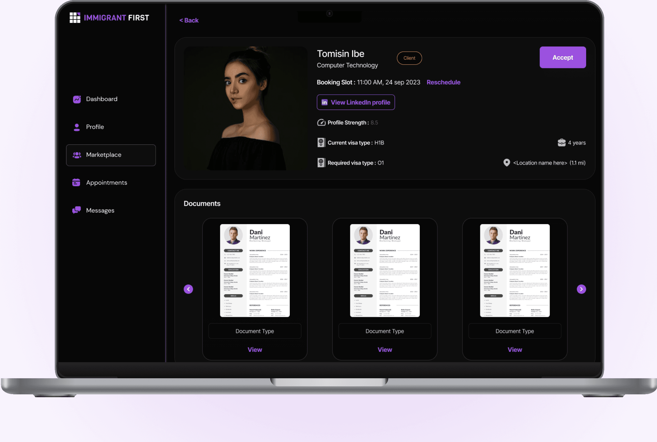The height and width of the screenshot is (442, 657).
Task: Click the passport icon beside Current visa type
Action: [321, 143]
